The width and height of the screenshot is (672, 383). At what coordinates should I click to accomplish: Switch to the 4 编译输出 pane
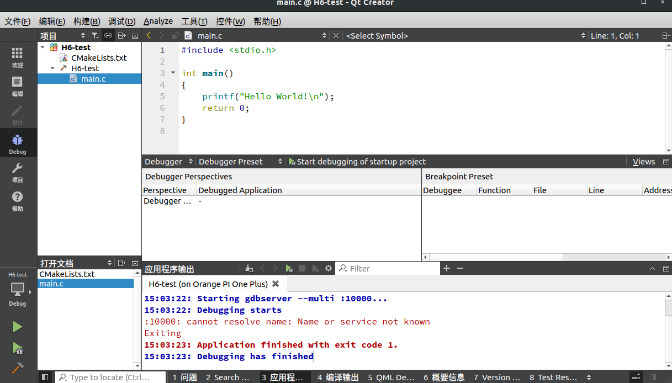click(x=338, y=377)
